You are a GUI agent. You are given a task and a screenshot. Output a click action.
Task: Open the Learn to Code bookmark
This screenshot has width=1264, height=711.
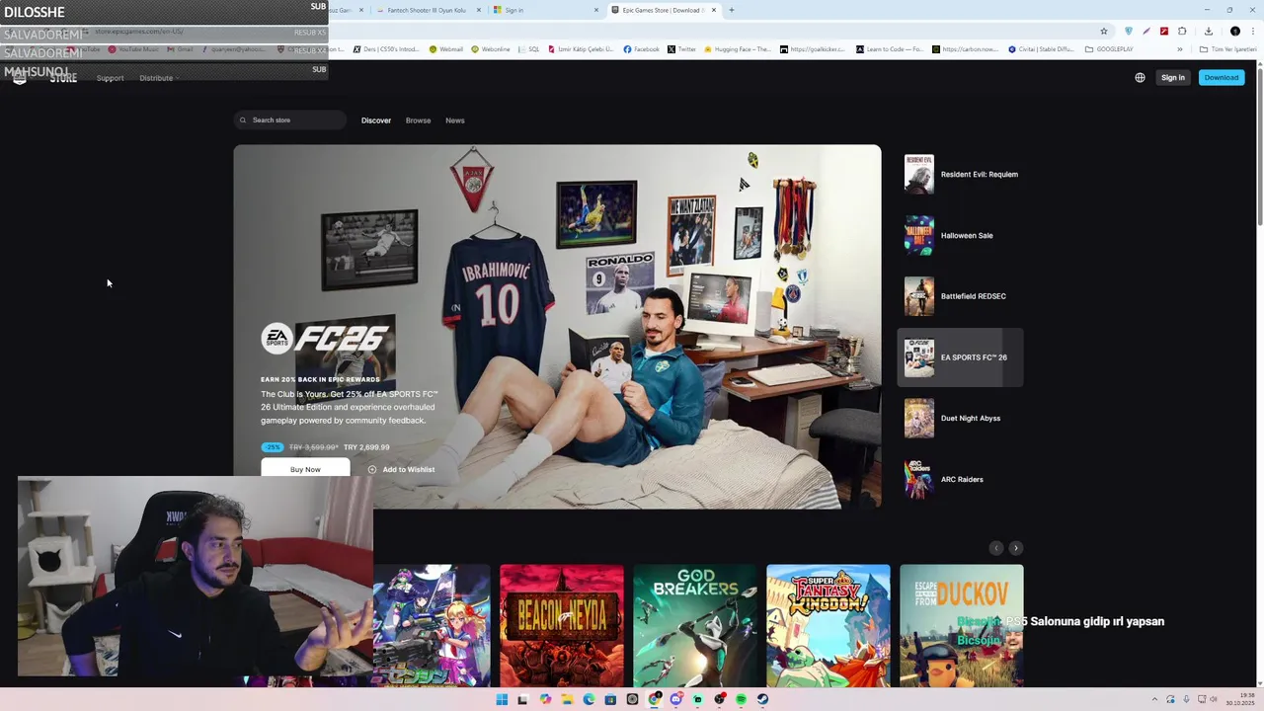click(890, 49)
